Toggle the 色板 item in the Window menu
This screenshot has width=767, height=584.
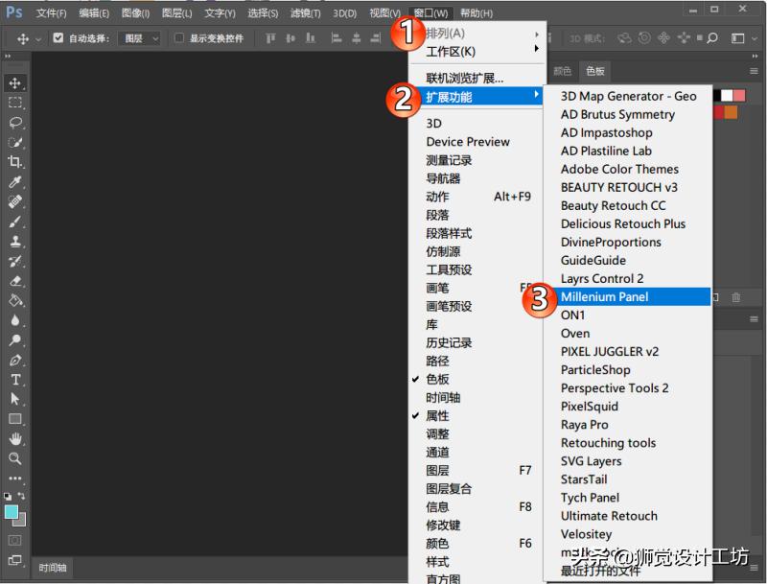437,379
